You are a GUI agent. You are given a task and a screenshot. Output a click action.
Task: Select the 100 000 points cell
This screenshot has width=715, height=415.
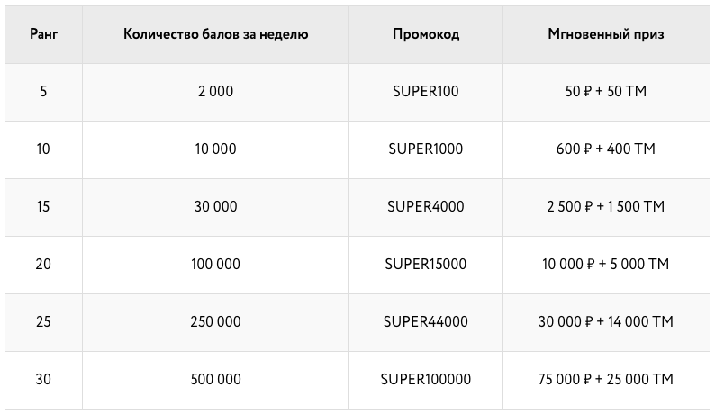[x=216, y=264]
